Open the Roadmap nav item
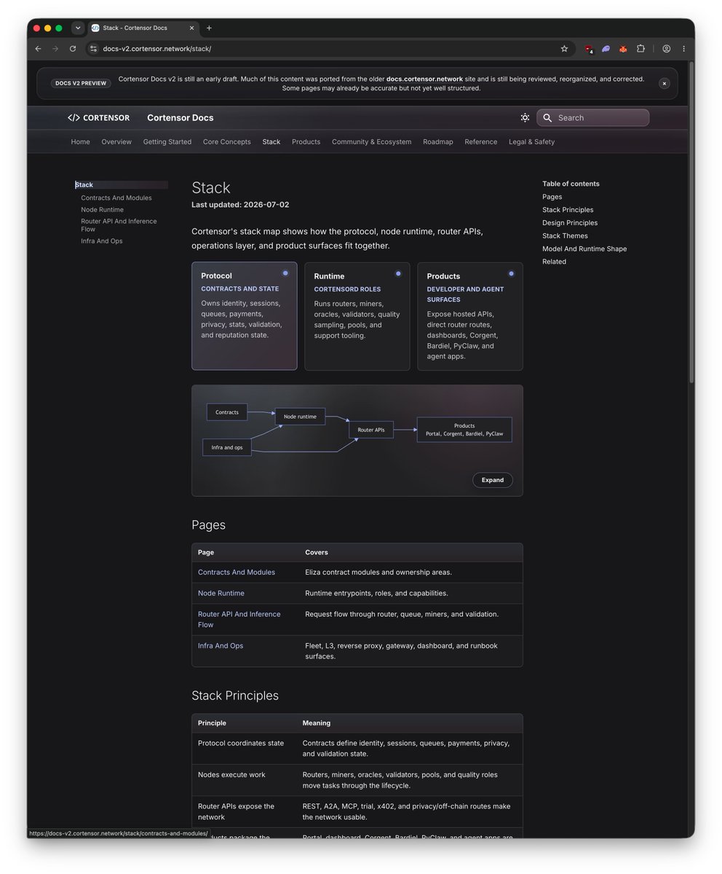Screen dimensions: 722x874 click(437, 142)
